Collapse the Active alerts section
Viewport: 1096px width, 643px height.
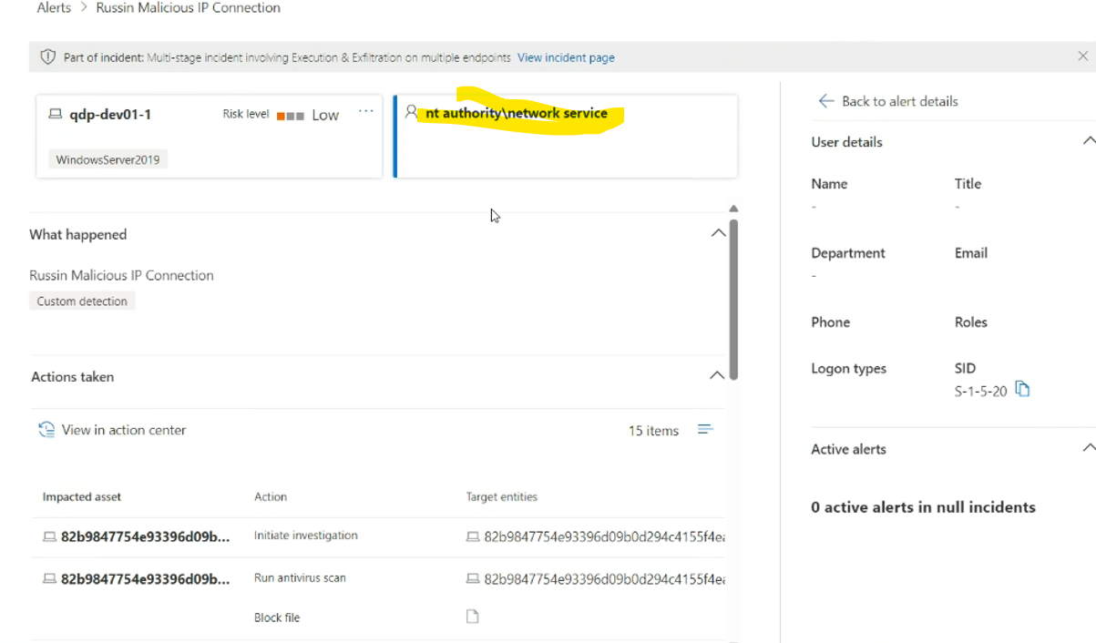[1090, 447]
